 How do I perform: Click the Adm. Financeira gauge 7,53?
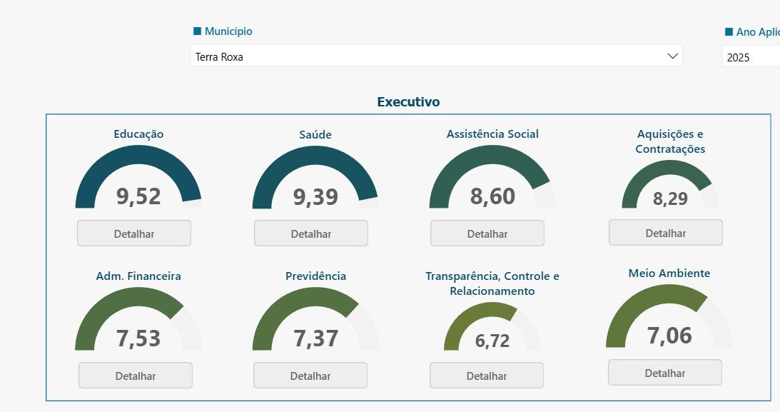[x=138, y=319]
